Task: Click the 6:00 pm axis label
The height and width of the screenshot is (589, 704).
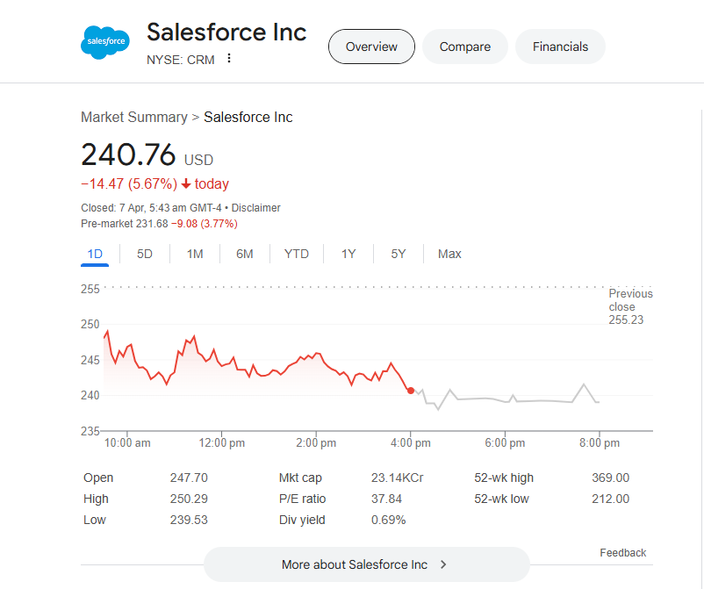Action: tap(505, 443)
